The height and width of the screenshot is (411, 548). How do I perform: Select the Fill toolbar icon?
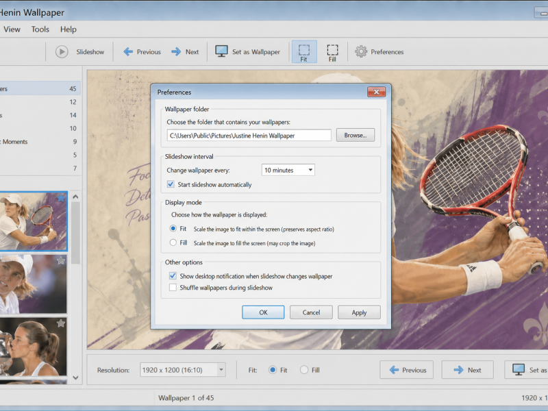(332, 52)
